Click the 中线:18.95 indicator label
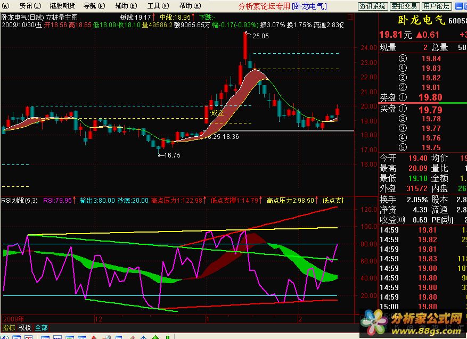The image size is (467, 339). point(177,17)
